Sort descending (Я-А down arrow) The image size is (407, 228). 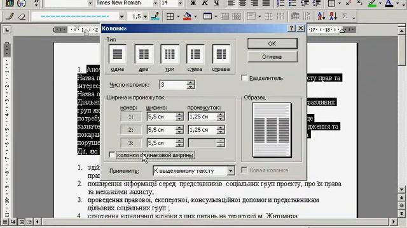pos(333,16)
